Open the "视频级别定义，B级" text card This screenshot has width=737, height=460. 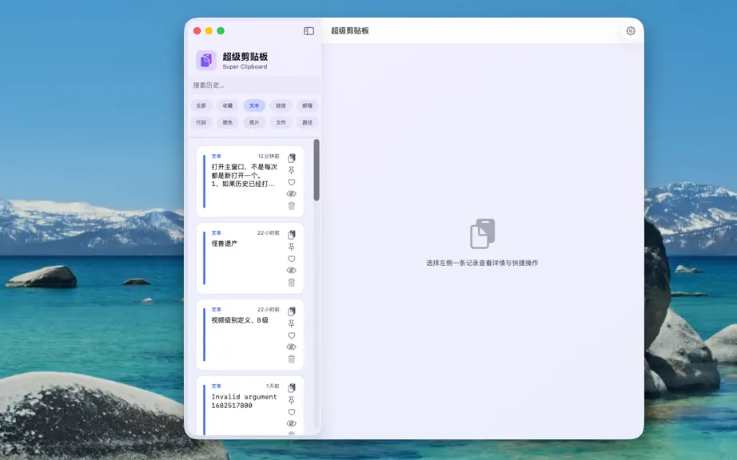coord(250,334)
